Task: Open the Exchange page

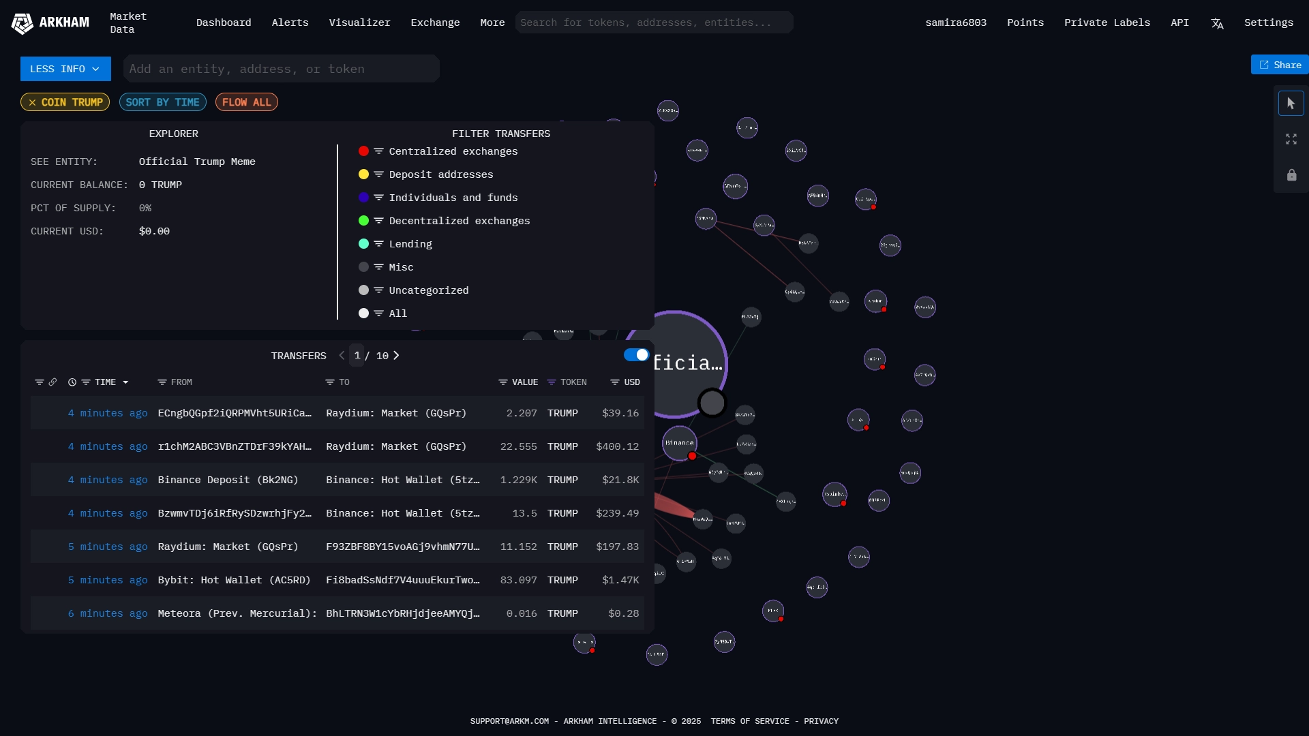Action: click(435, 23)
